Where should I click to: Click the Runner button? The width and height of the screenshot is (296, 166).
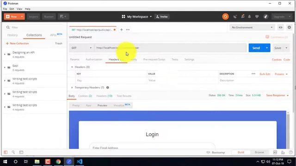[x=49, y=17]
